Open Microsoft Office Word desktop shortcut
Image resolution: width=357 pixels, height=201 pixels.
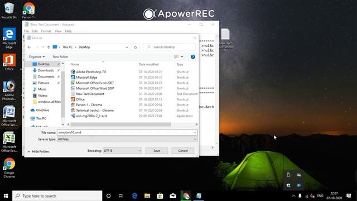click(x=9, y=116)
